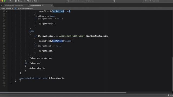Screen dimensions: 173x97
Task: Click the status bar notification icon
Action: click(x=114, y=1)
